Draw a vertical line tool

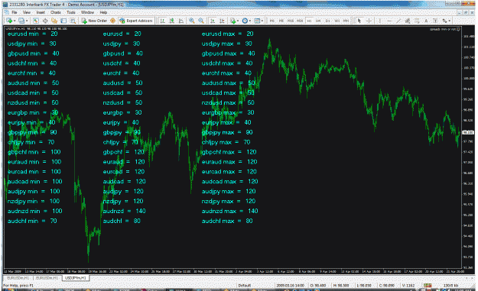(380, 21)
